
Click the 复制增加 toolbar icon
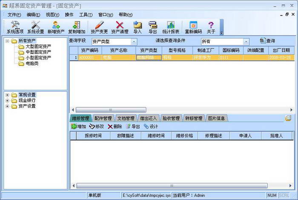[x=77, y=27]
